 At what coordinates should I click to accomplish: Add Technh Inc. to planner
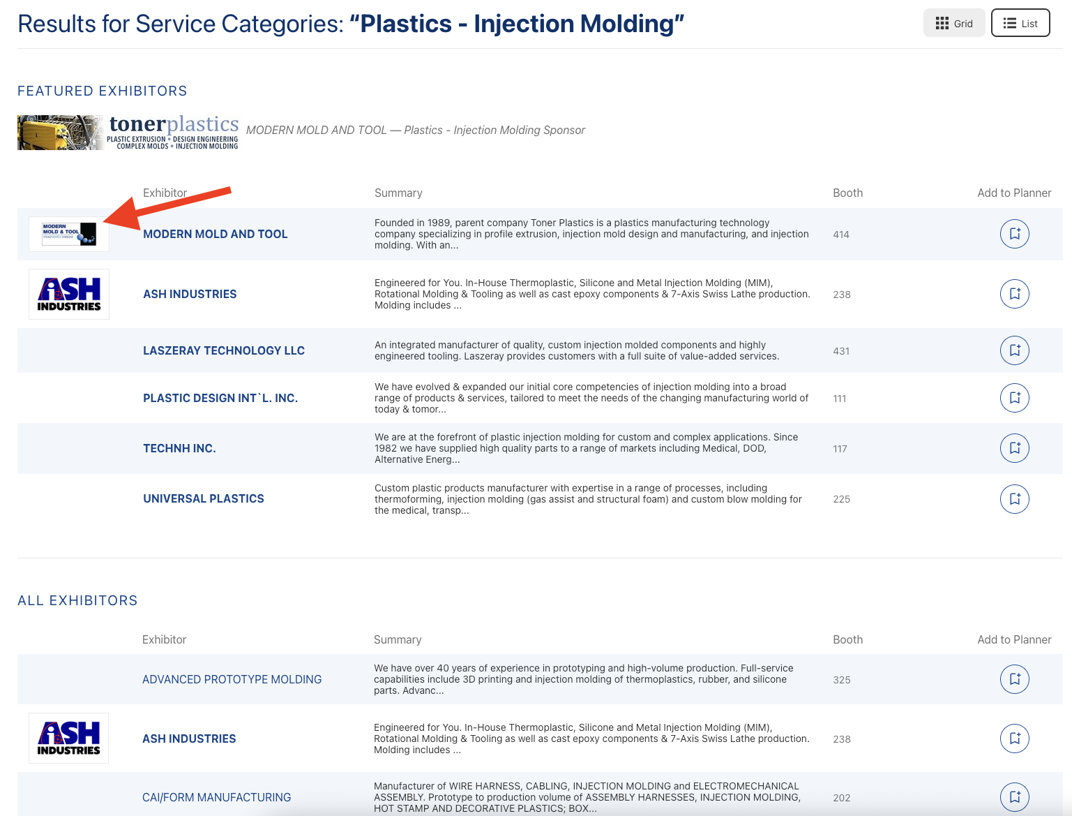[x=1014, y=448]
